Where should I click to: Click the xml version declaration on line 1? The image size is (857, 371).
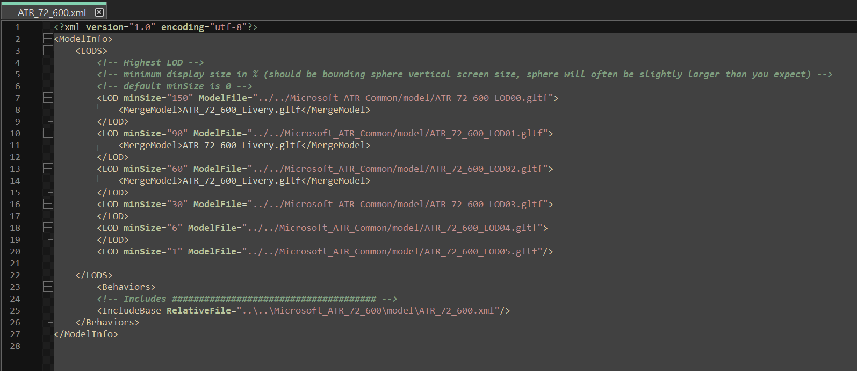pos(156,27)
